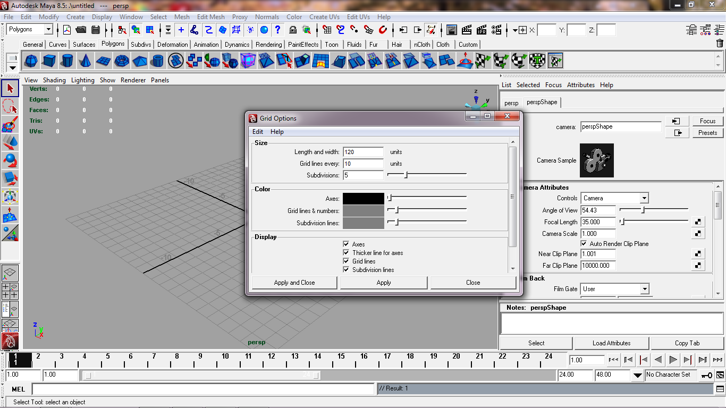Click the Save Scene floppy icon
Viewport: 726px width, 408px height.
click(96, 30)
